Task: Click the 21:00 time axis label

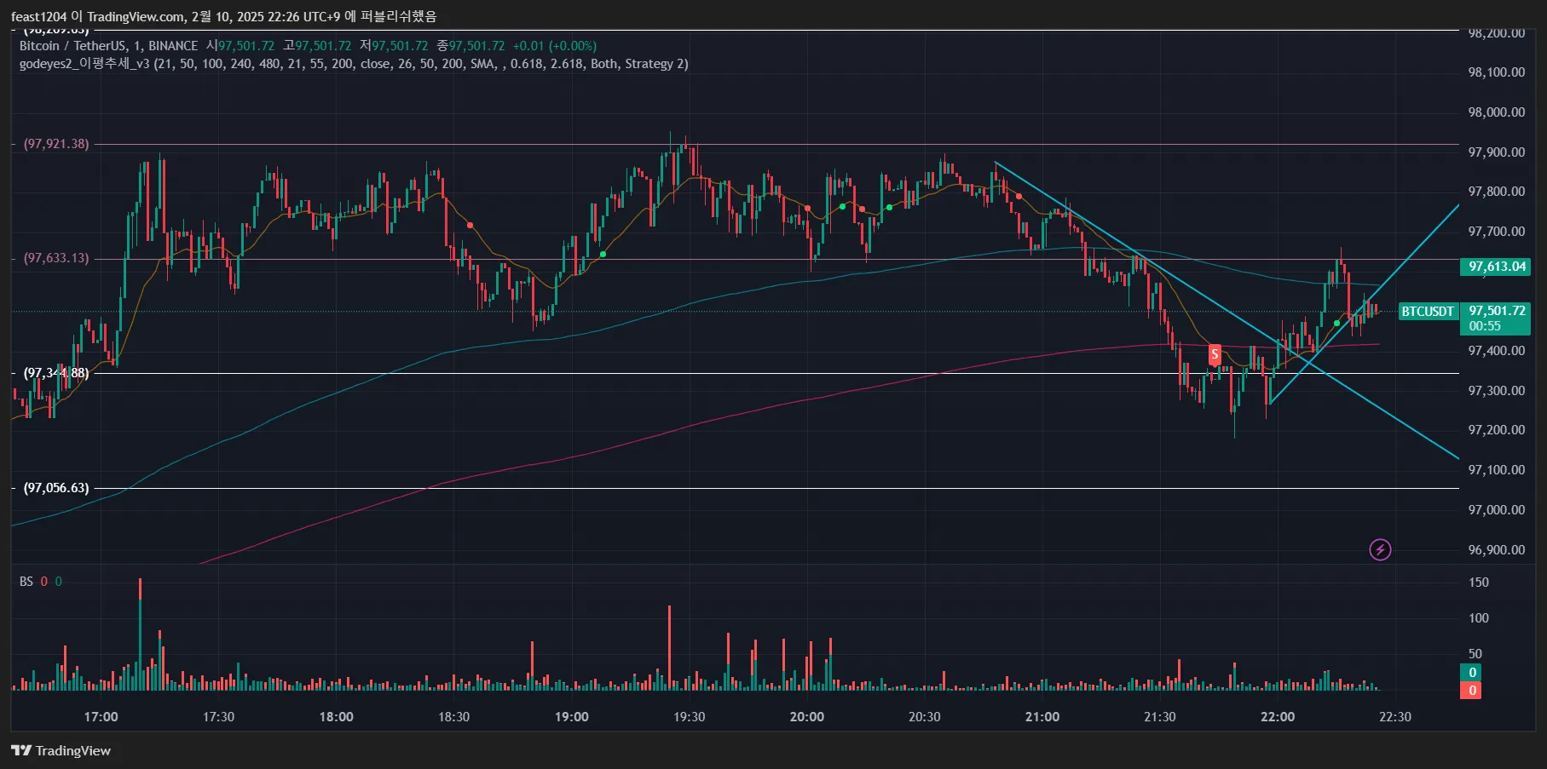Action: point(1042,717)
